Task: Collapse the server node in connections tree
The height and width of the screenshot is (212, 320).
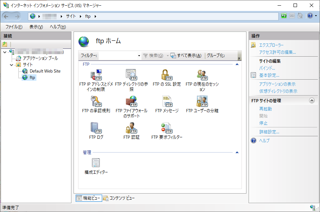Action: click(x=5, y=52)
